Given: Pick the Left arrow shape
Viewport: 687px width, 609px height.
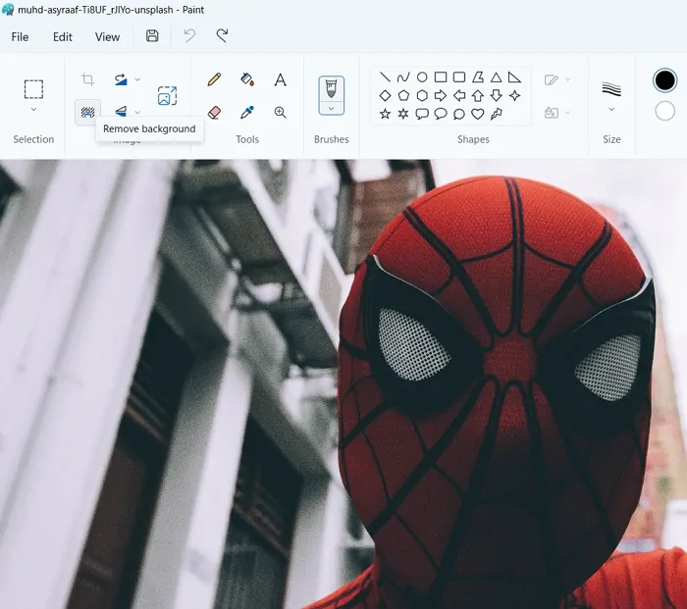Looking at the screenshot, I should point(458,95).
